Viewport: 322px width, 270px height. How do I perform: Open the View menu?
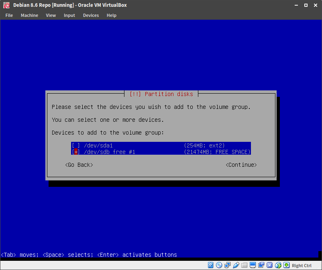click(51, 15)
